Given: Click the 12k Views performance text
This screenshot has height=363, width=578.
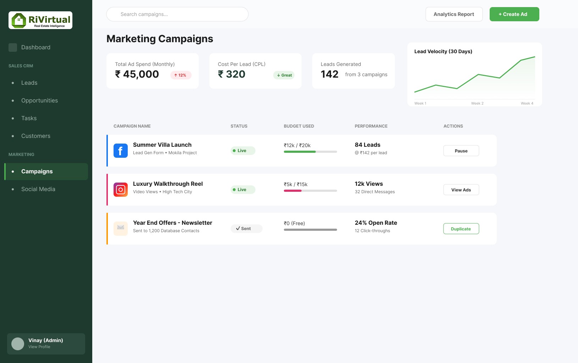Looking at the screenshot, I should [x=369, y=184].
